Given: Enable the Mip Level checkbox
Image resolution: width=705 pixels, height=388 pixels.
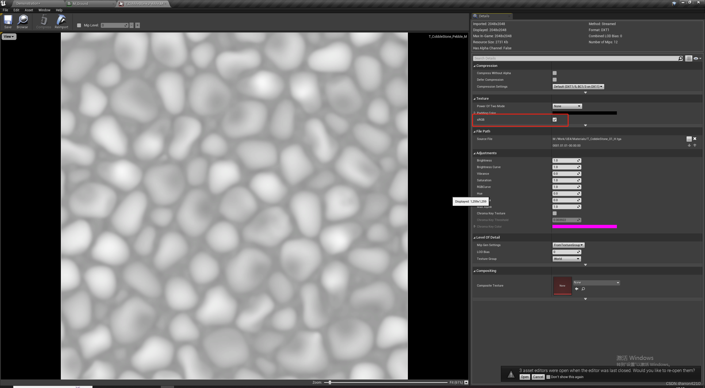Looking at the screenshot, I should (79, 25).
